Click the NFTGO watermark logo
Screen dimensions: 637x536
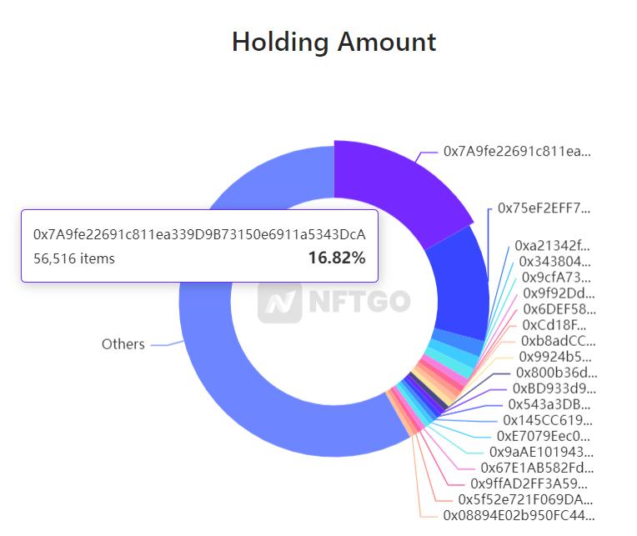[x=334, y=303]
